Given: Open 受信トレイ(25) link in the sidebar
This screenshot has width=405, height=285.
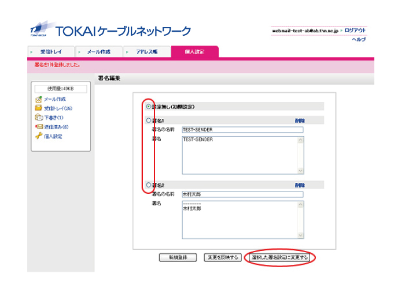Looking at the screenshot, I should (x=58, y=108).
